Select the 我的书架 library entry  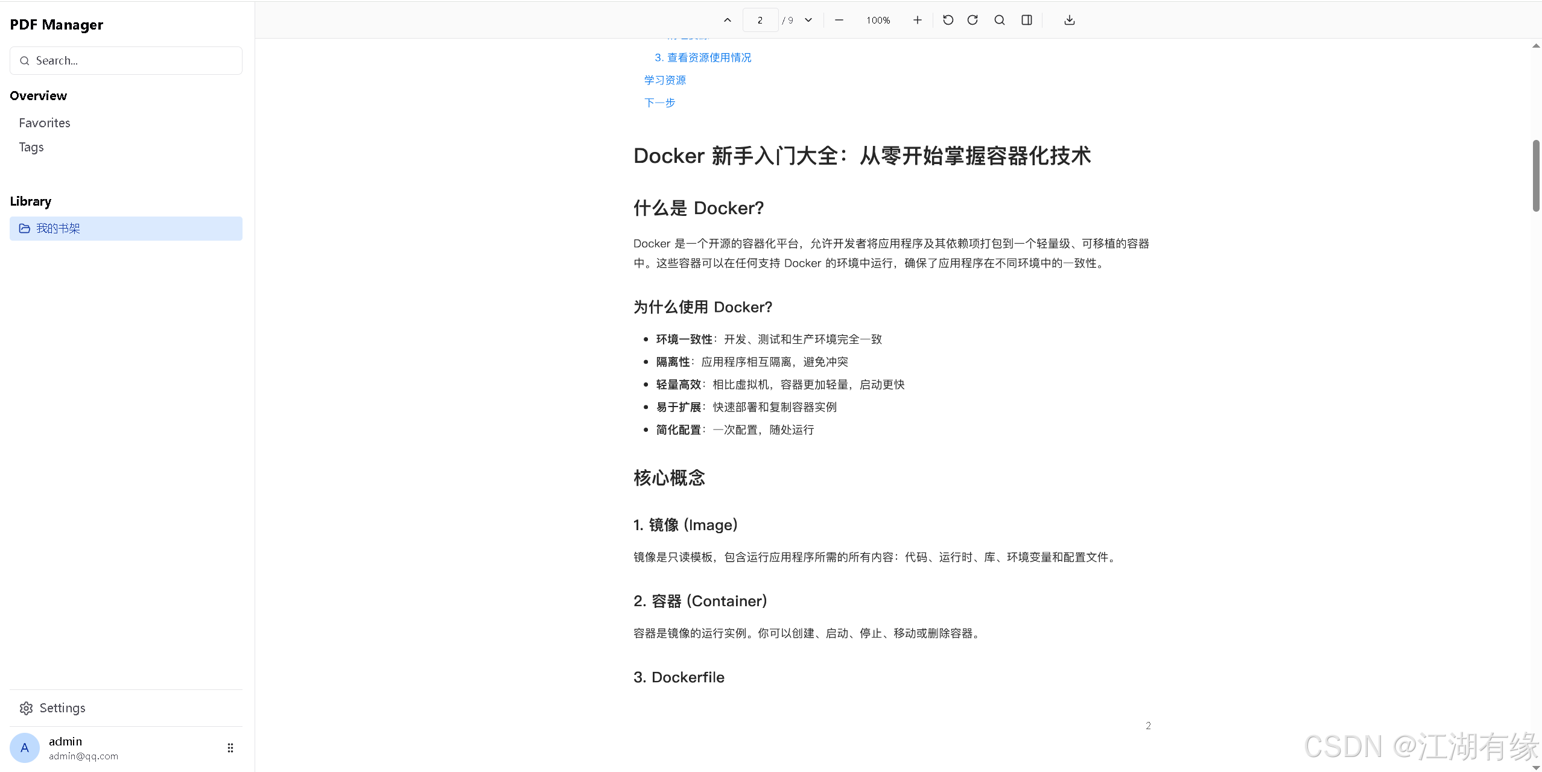click(126, 229)
